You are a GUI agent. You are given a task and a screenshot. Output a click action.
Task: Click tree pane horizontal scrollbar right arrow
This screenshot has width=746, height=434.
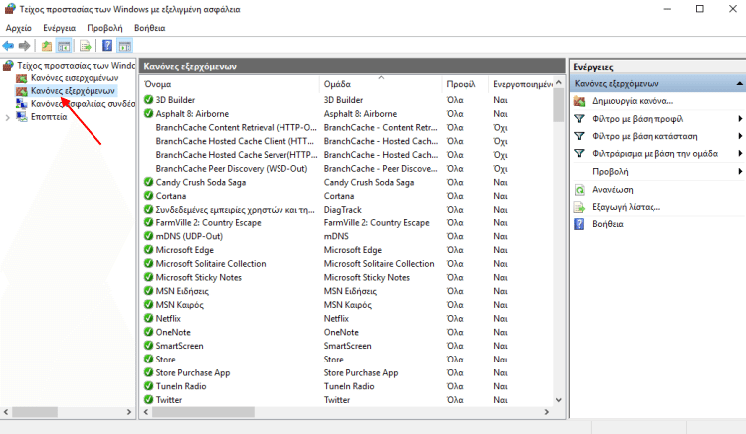pos(129,412)
